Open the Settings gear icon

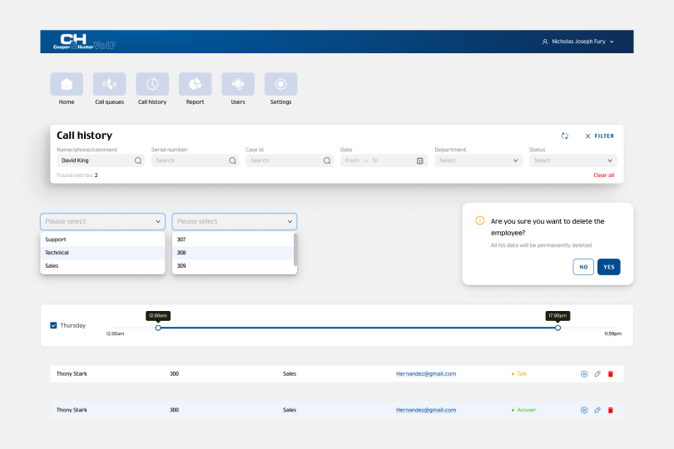click(280, 84)
